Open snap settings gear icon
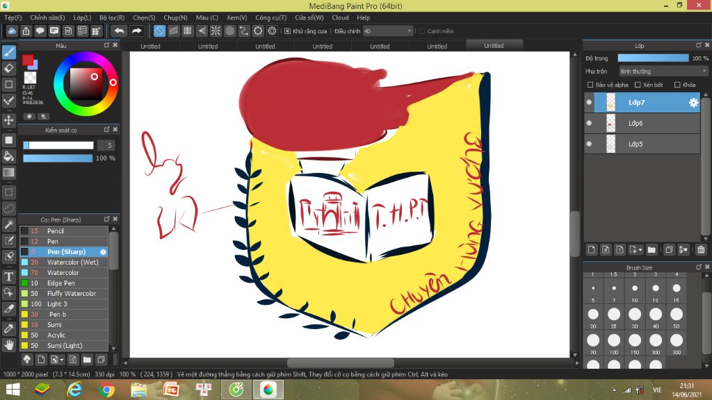The width and height of the screenshot is (712, 400). [272, 31]
